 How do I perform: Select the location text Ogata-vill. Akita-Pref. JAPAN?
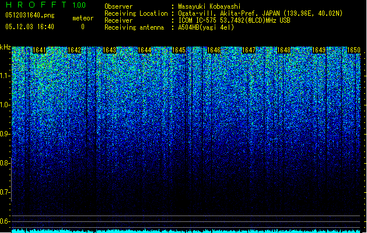point(229,13)
